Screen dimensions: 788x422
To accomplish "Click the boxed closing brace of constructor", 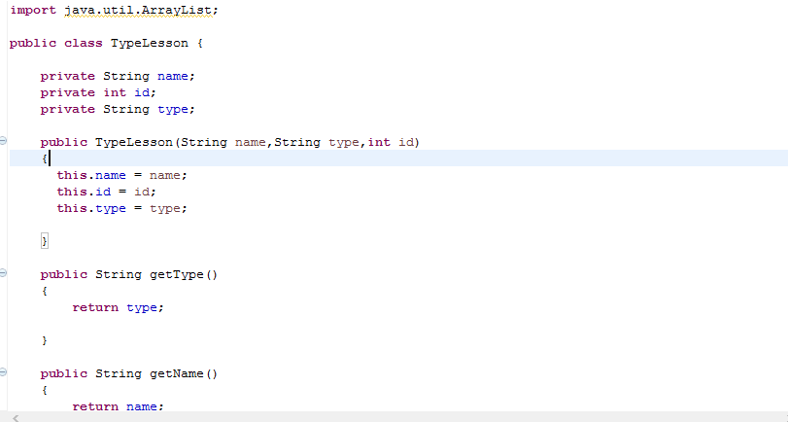I will tap(45, 241).
